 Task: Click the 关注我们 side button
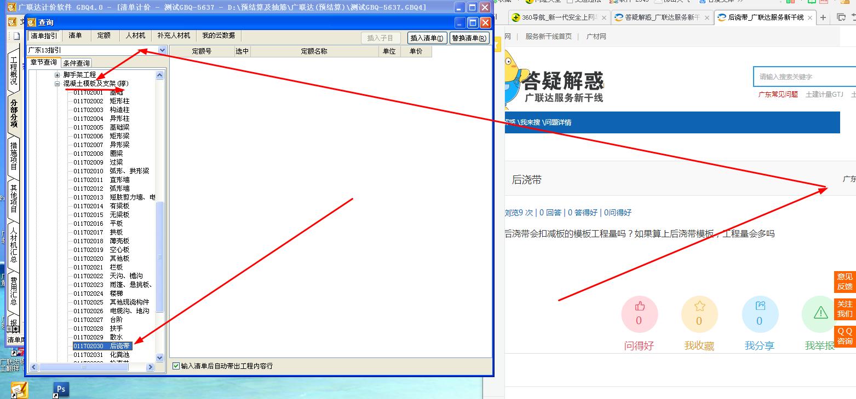pyautogui.click(x=844, y=309)
